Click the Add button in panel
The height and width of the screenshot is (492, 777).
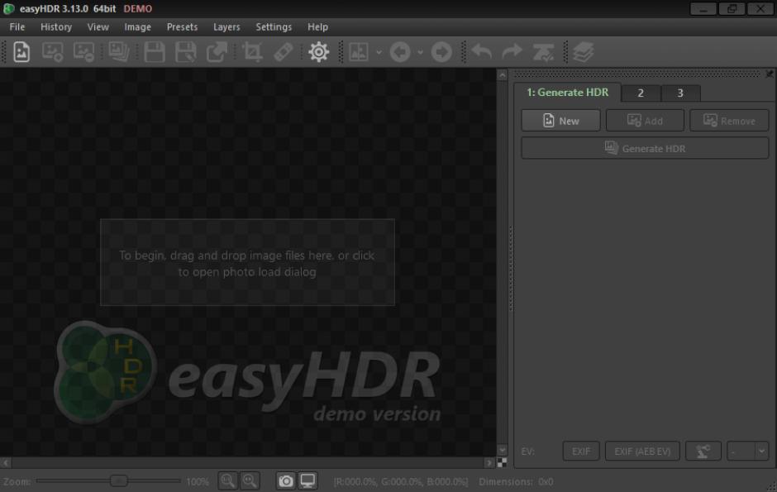(645, 121)
